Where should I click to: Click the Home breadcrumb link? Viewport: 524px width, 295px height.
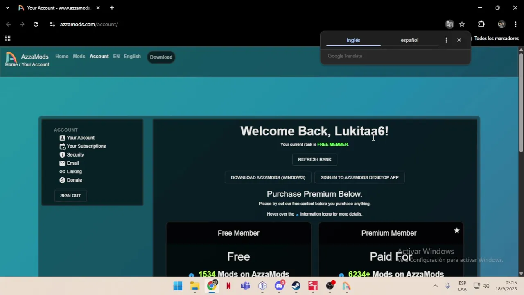(x=11, y=64)
